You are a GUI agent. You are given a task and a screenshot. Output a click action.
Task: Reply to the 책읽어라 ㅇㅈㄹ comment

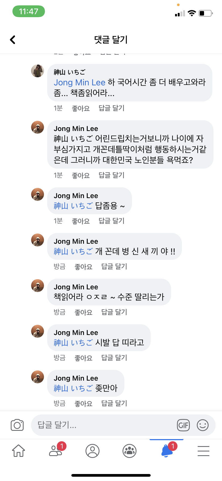(114, 312)
